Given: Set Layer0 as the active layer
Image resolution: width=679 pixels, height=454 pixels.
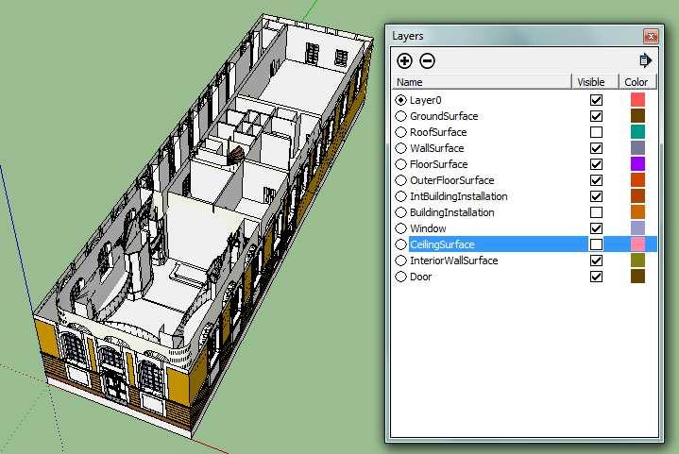Looking at the screenshot, I should click(401, 100).
